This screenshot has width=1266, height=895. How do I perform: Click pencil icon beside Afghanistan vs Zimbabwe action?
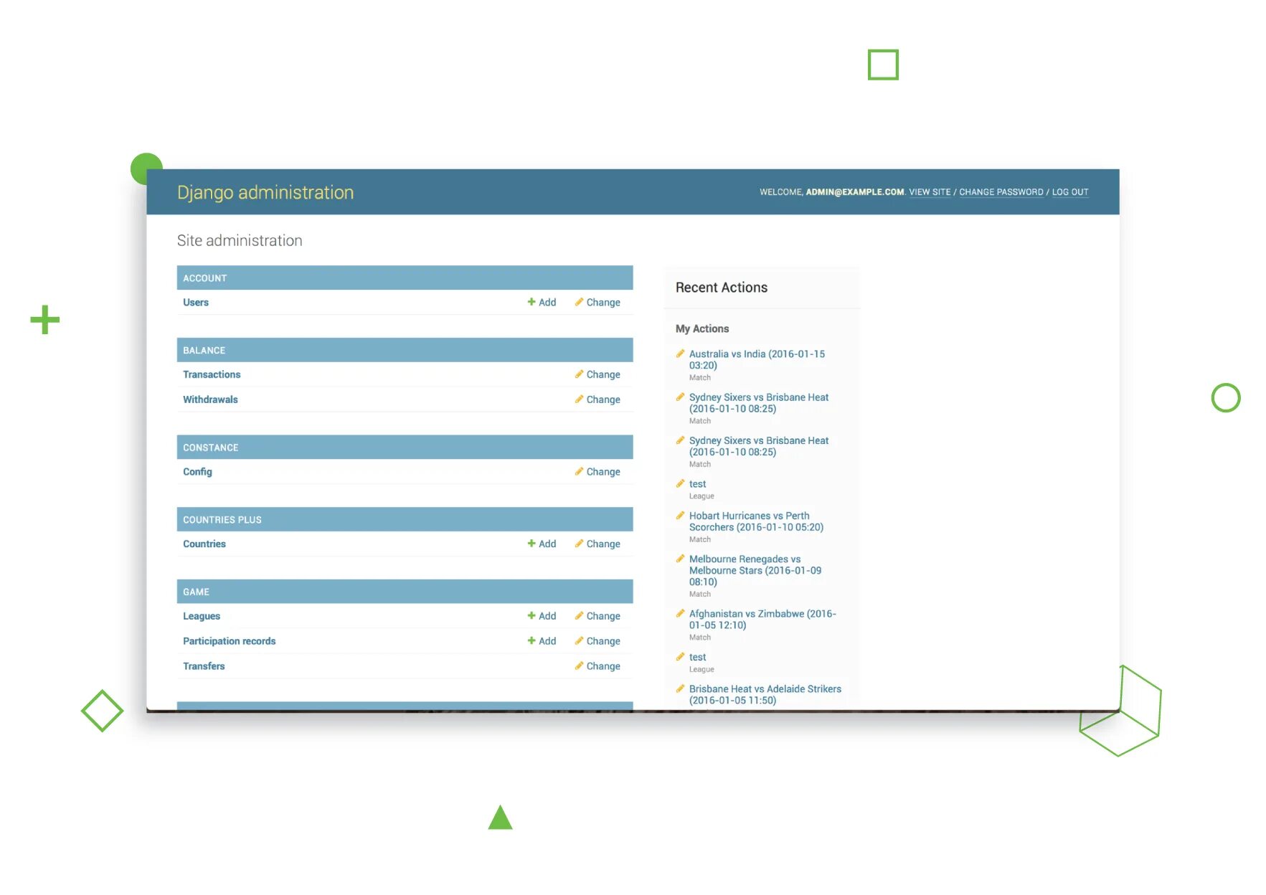pos(680,613)
